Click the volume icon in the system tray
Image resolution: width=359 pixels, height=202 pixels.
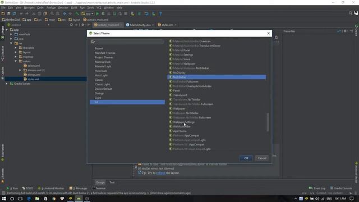click(x=317, y=199)
